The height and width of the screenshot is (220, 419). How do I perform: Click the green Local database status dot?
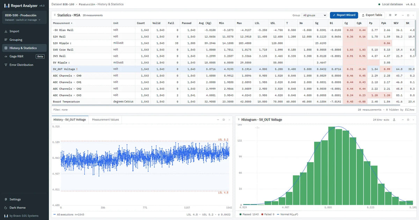(379, 4)
